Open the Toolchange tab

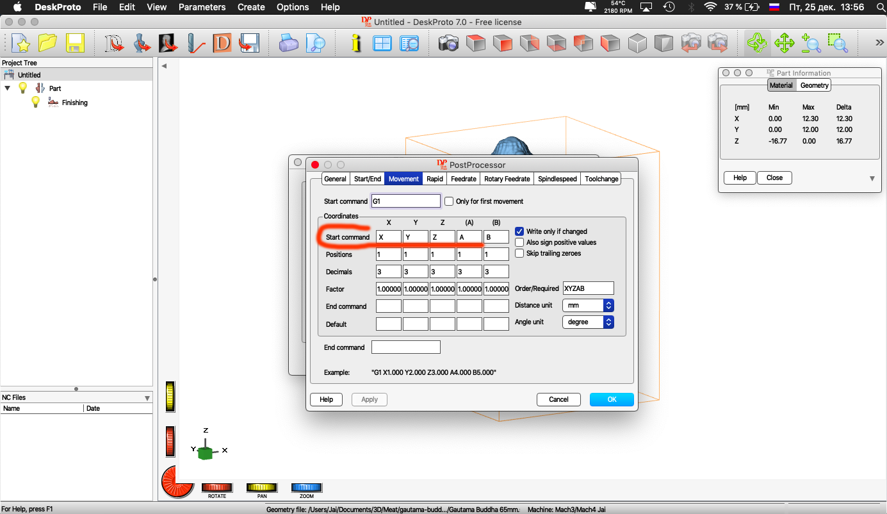tap(601, 179)
